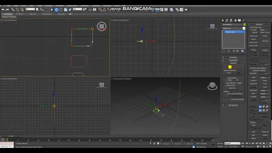
Task: Toggle the Reorient checkbox
Action: tap(261, 41)
